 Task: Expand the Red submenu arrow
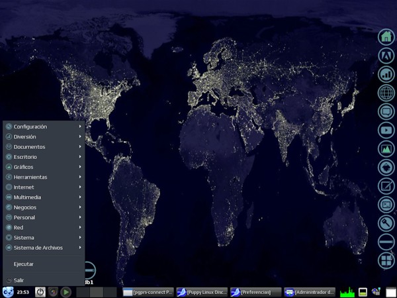coord(80,227)
